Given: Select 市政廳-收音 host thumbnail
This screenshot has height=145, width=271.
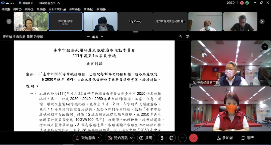Looking at the screenshot, I should [66, 21].
